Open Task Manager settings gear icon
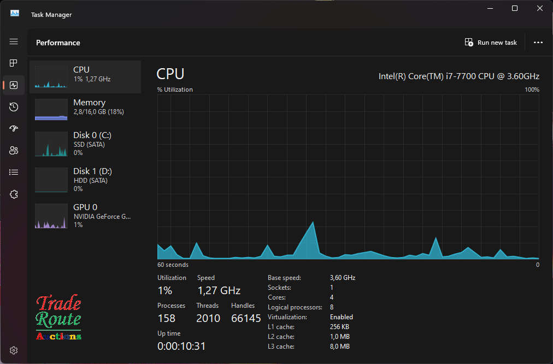The height and width of the screenshot is (364, 553). coord(14,350)
